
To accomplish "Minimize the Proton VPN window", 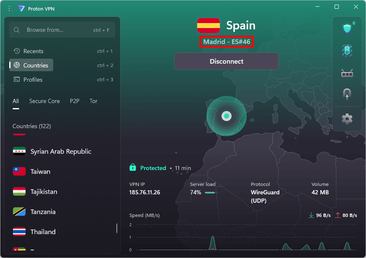I will (x=317, y=7).
